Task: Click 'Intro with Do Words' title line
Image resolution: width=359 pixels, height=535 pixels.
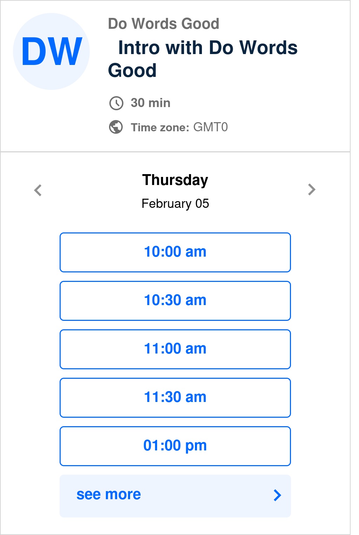Action: 208,48
